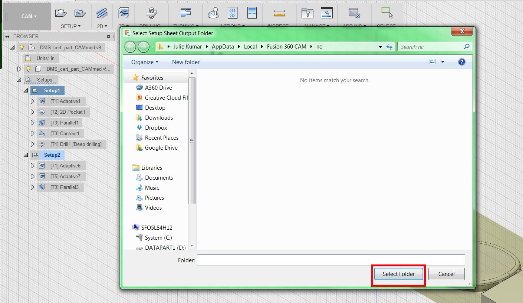Select the [T3] Contour1 operation
Viewport: 523px width, 303px height.
tap(65, 133)
